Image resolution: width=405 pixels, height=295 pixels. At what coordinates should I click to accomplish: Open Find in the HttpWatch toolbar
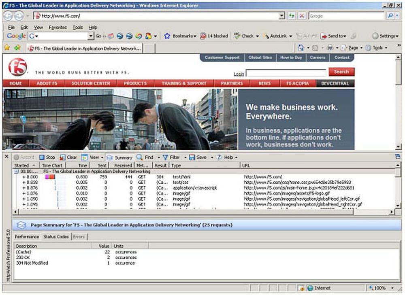click(145, 157)
